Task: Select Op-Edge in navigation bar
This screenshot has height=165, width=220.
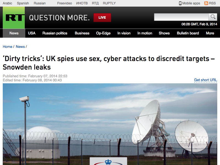Action: [103, 33]
